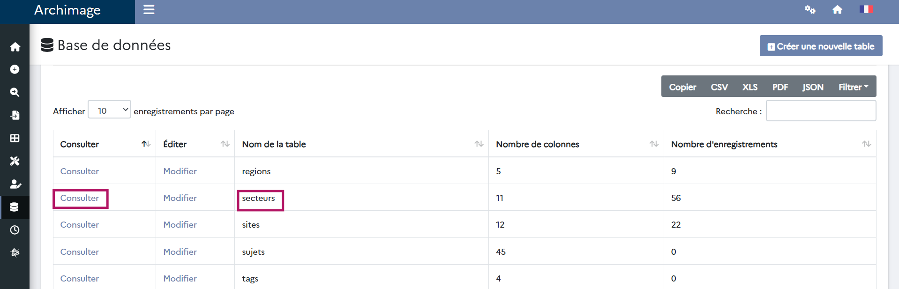This screenshot has height=289, width=899.
Task: Export the table as CSV
Action: tap(719, 87)
